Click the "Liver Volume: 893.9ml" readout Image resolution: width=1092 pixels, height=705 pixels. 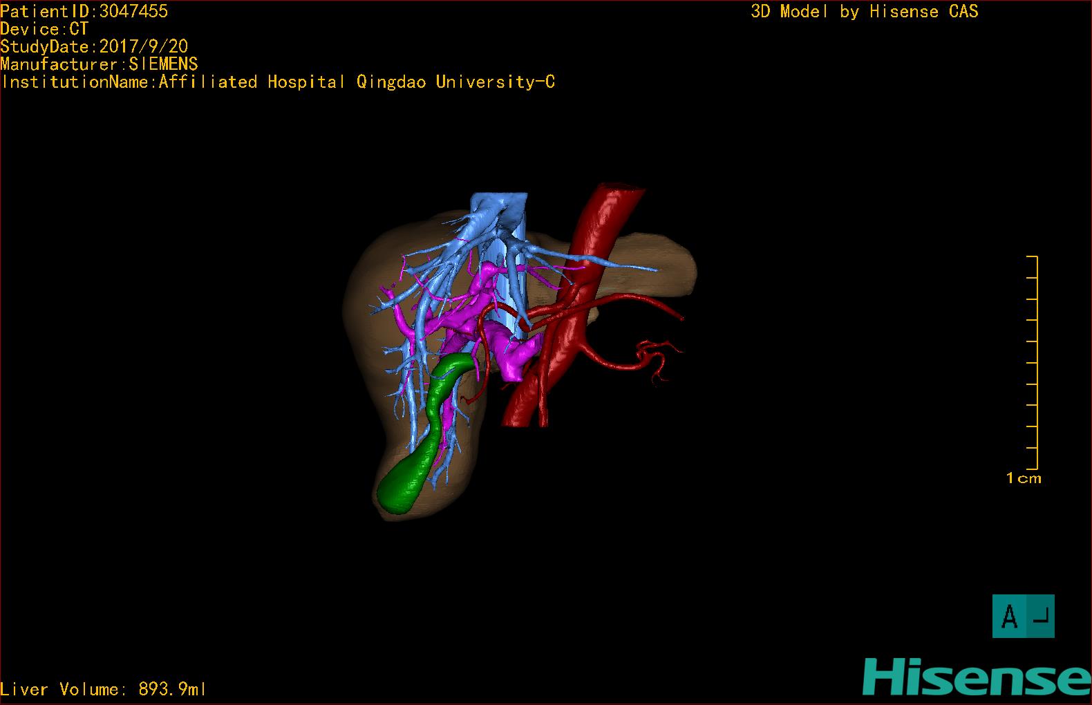pyautogui.click(x=103, y=689)
